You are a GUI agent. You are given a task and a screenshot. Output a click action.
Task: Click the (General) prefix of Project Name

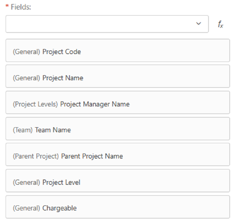pyautogui.click(x=26, y=78)
